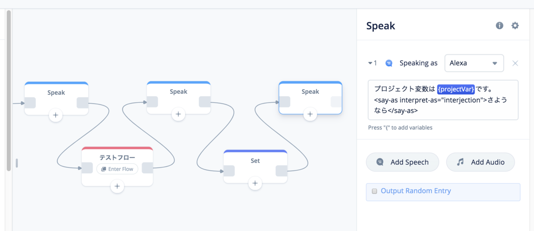Click the left panel vertical scrollbar
This screenshot has height=231, width=534.
click(x=8, y=91)
